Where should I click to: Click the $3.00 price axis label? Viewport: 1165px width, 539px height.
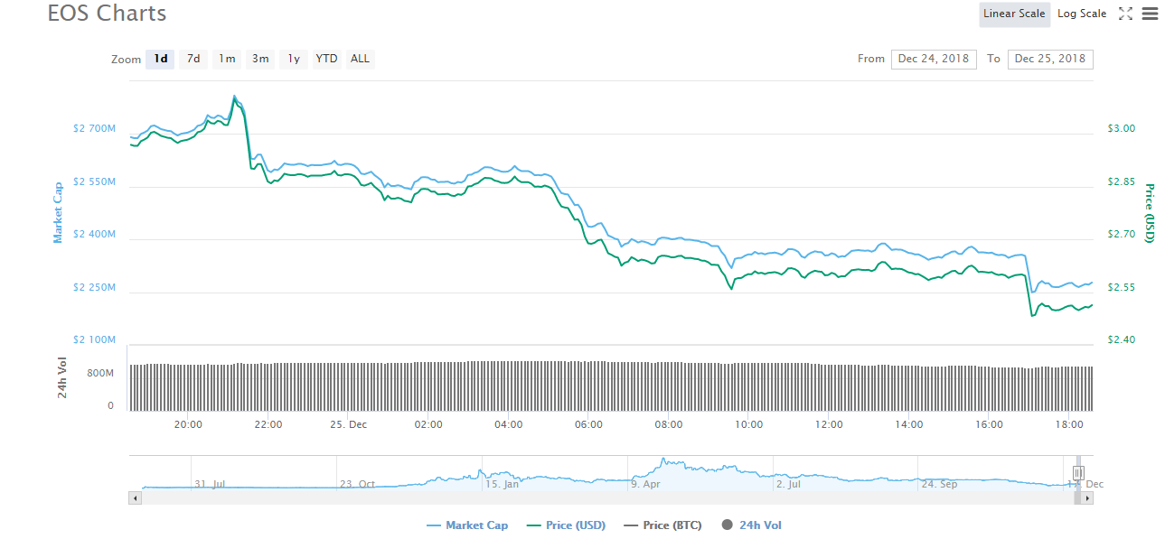[1122, 129]
